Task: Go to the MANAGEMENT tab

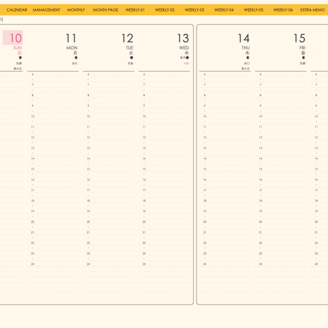Action: [46, 10]
